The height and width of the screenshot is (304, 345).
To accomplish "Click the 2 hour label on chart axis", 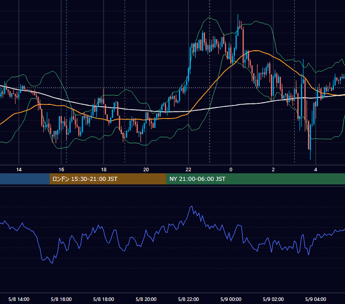I will click(273, 170).
